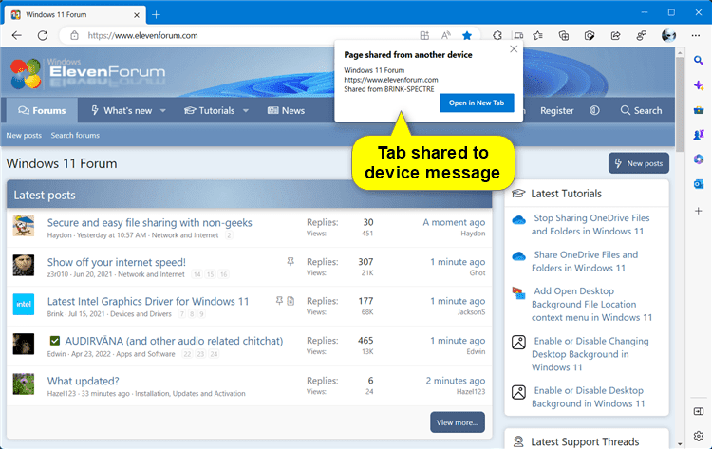The height and width of the screenshot is (449, 712).
Task: Open Network and Internet forum under Haydon's thread
Action: pos(185,235)
